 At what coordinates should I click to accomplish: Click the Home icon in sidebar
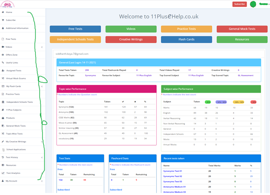pos(3,12)
